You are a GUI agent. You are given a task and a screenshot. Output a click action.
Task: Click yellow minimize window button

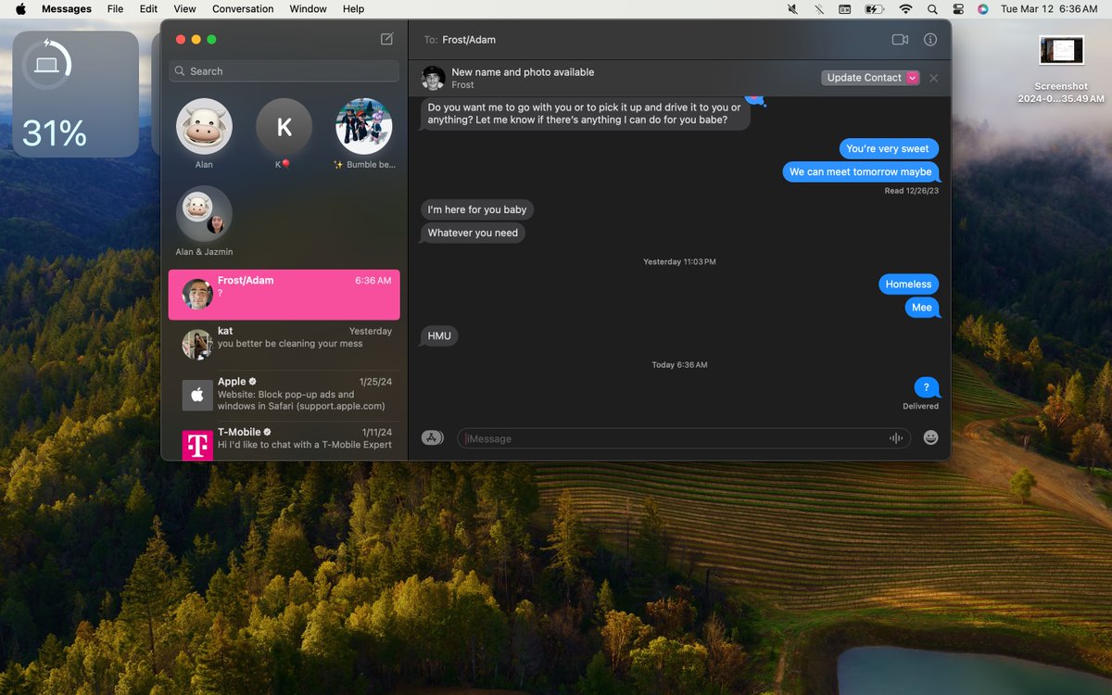click(196, 40)
